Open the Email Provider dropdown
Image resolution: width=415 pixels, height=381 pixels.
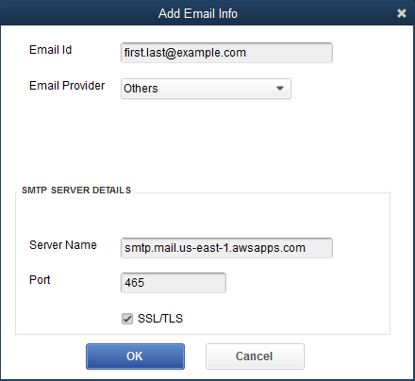206,89
